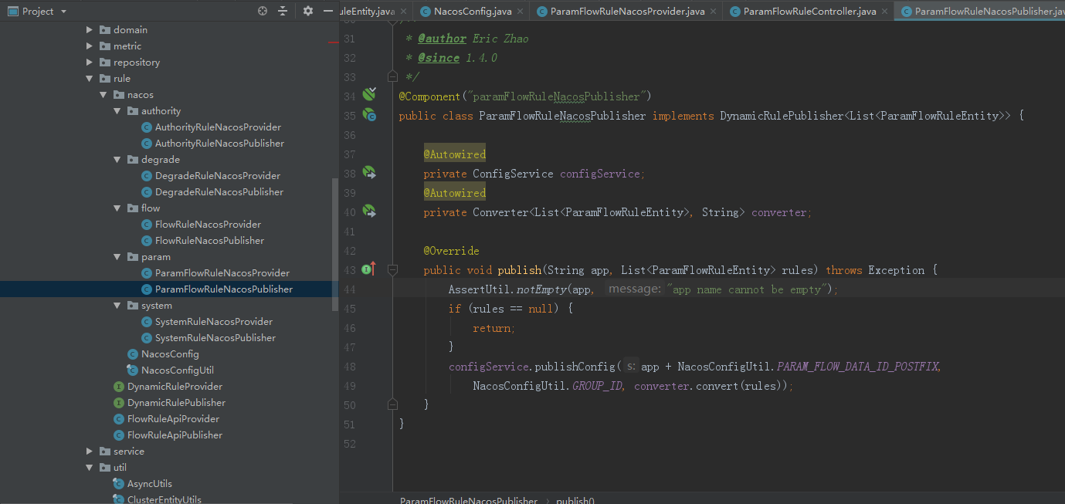This screenshot has height=504, width=1065.
Task: Open FlowRuleNacosProvider in project tree
Action: coord(208,225)
